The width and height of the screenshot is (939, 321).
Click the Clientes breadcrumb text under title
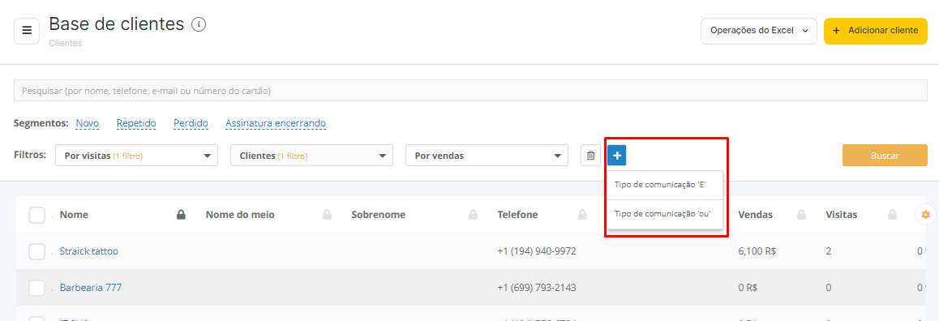click(x=65, y=43)
